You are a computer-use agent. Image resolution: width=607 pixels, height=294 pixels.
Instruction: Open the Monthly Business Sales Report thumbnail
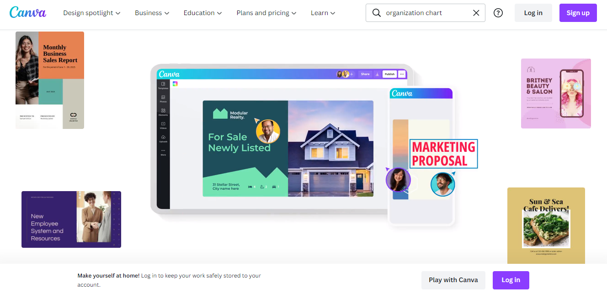(50, 80)
